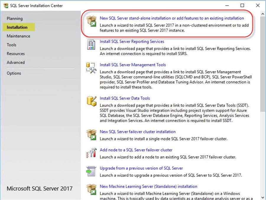Open the stand-alone installation link
Image resolution: width=266 pixels, height=200 pixels.
click(x=172, y=18)
